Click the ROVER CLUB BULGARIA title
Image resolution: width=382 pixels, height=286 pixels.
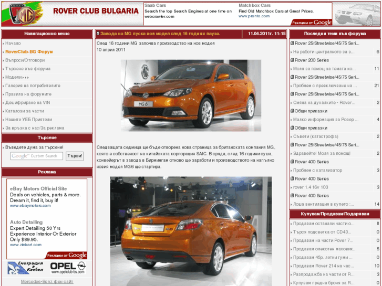(x=96, y=11)
